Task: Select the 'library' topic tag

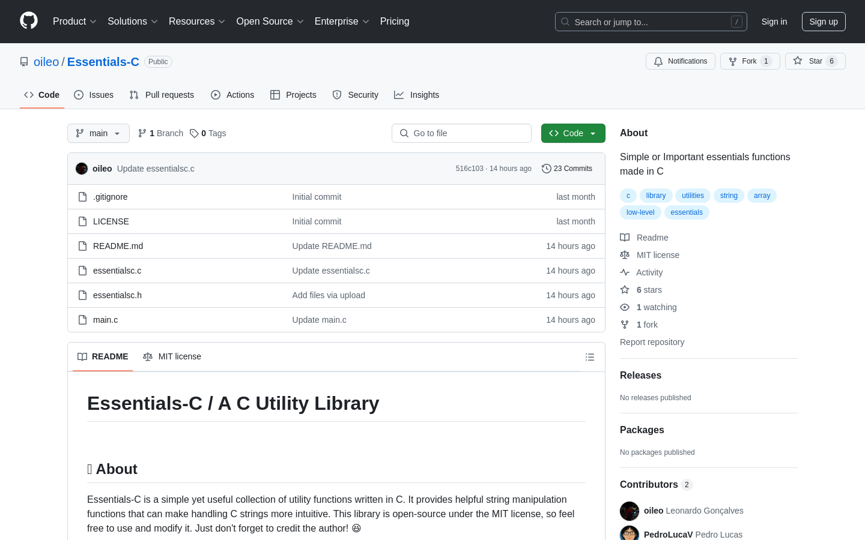Action: 656,196
